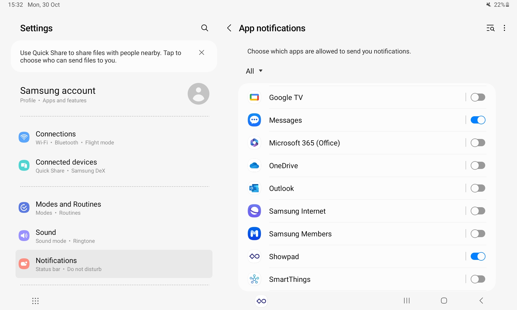The height and width of the screenshot is (310, 517).
Task: Dismiss the Quick Share banner
Action: (x=202, y=52)
